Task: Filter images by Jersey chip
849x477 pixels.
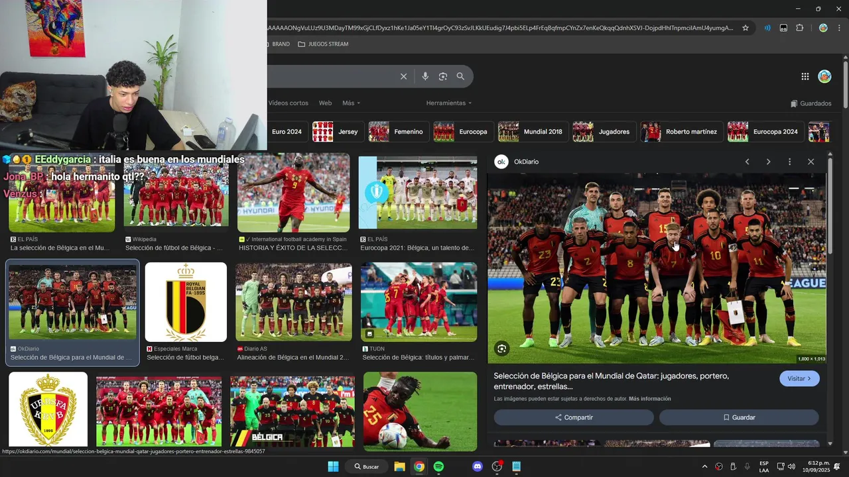Action: [338, 132]
